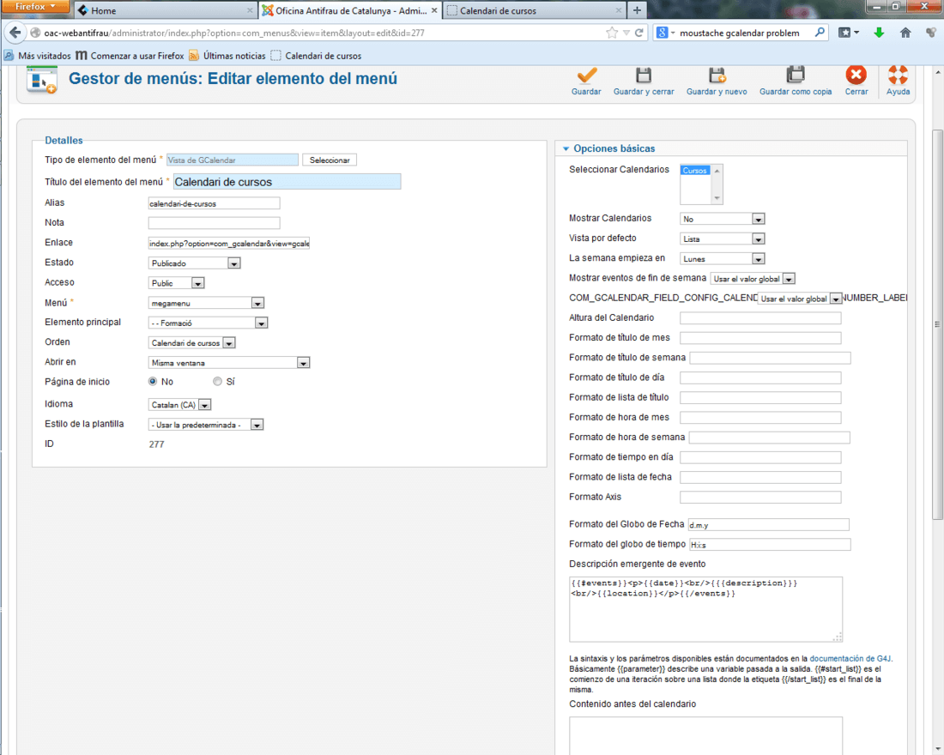Click the red Cerrar icon

tap(856, 75)
